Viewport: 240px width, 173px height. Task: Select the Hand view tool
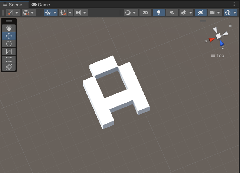pyautogui.click(x=9, y=28)
